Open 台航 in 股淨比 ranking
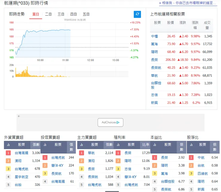This screenshot has height=192, width=221. tap(201, 165)
